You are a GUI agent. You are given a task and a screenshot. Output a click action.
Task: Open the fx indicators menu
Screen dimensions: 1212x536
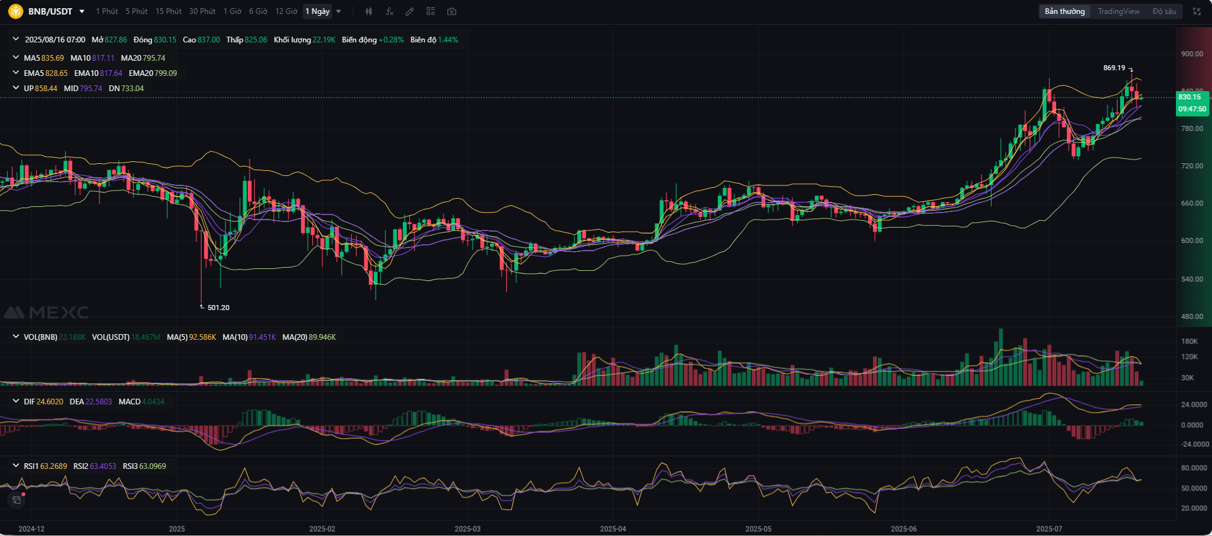pyautogui.click(x=389, y=11)
